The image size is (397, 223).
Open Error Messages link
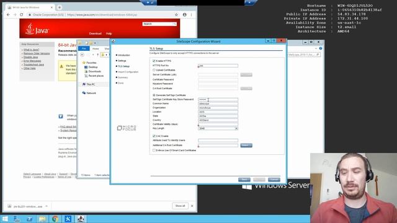click(x=32, y=61)
